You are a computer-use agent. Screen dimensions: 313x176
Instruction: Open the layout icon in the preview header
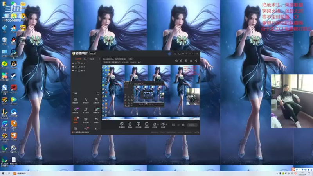pos(186,61)
